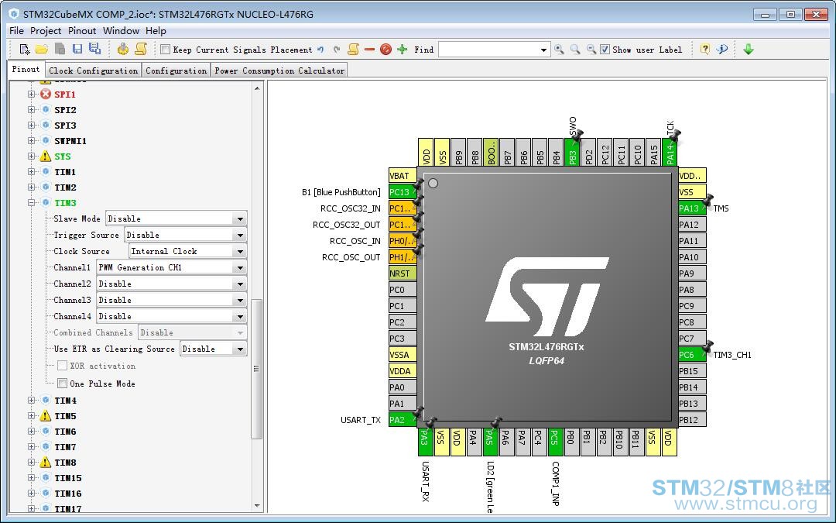Image resolution: width=836 pixels, height=523 pixels.
Task: Open the Find combo box arrow
Action: [543, 50]
